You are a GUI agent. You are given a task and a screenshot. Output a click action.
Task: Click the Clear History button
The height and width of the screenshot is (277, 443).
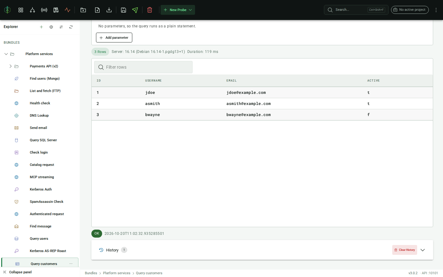click(x=405, y=250)
